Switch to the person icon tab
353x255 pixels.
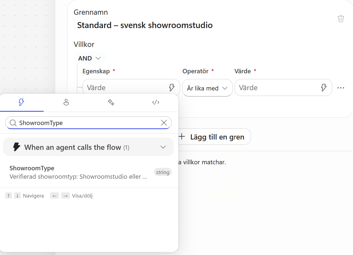coord(66,102)
